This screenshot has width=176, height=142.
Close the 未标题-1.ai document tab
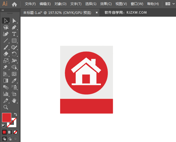click(97, 13)
